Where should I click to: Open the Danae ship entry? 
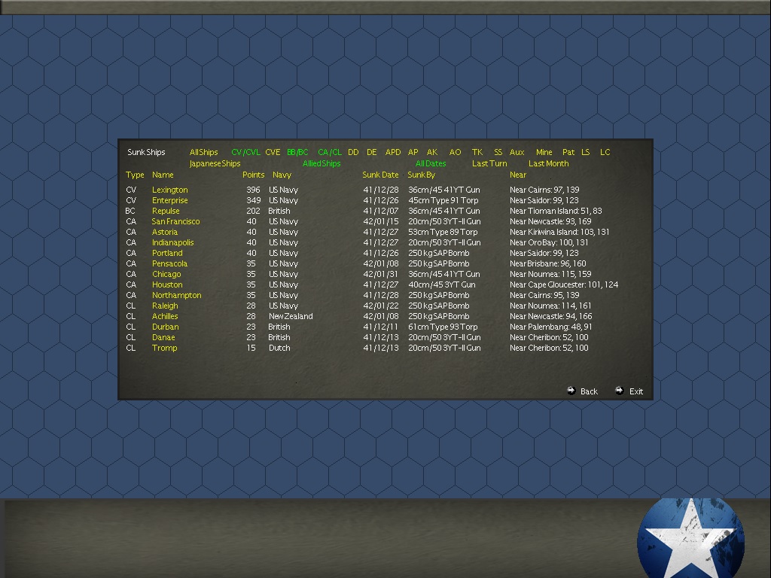(x=163, y=338)
